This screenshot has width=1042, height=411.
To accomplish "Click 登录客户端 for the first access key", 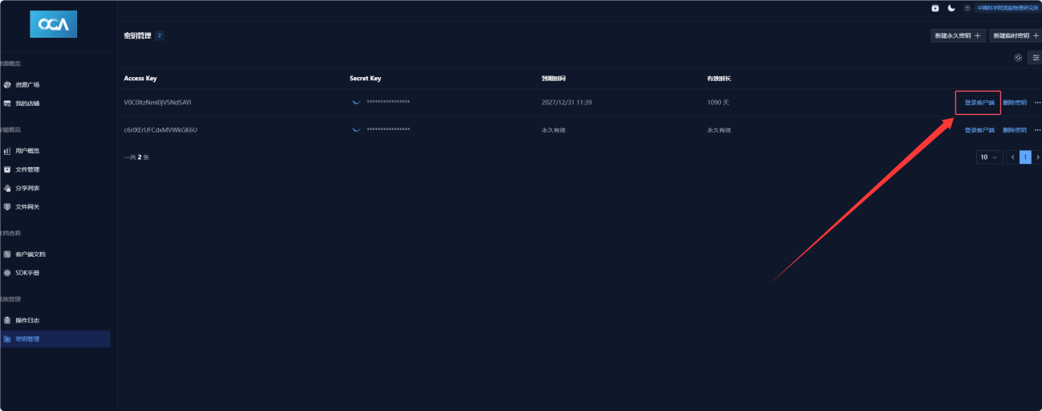I will pyautogui.click(x=979, y=103).
